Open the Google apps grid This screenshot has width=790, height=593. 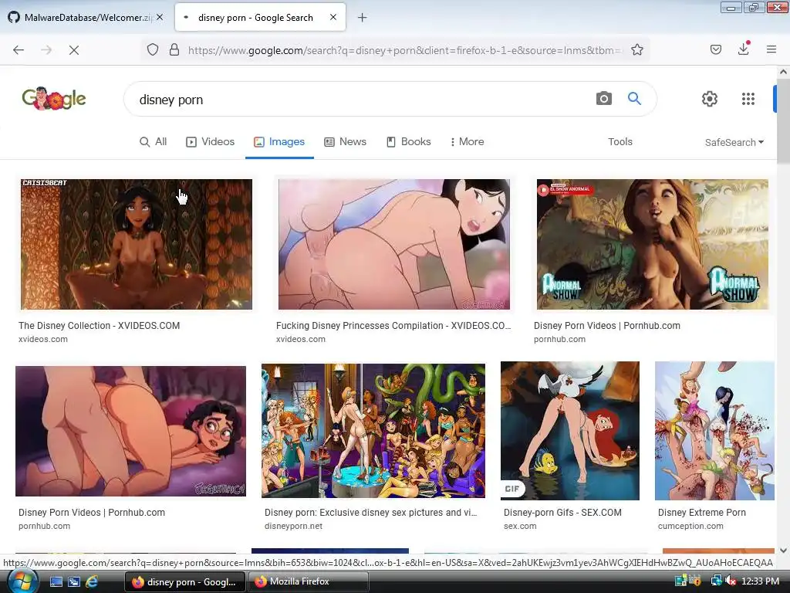coord(748,99)
